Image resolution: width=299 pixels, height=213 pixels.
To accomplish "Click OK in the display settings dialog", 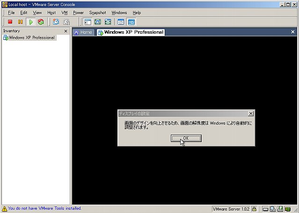I will 186,138.
